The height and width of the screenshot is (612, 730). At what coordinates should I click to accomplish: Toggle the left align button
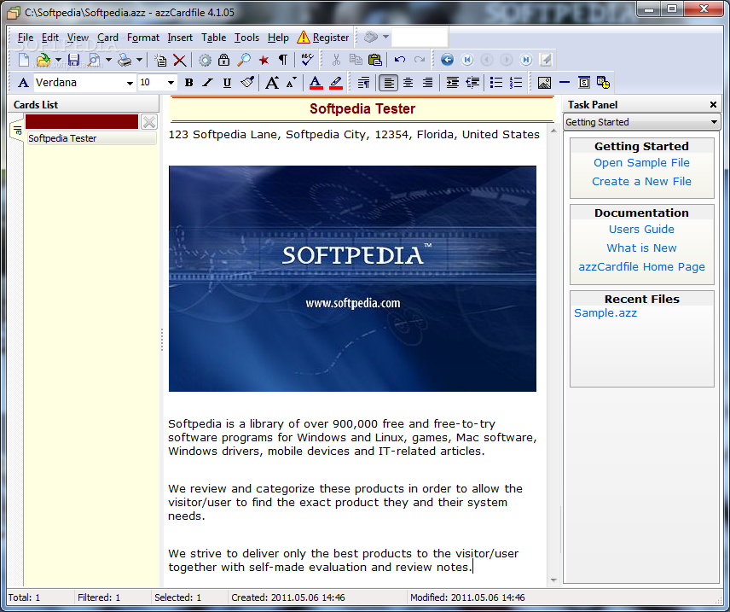(x=388, y=83)
